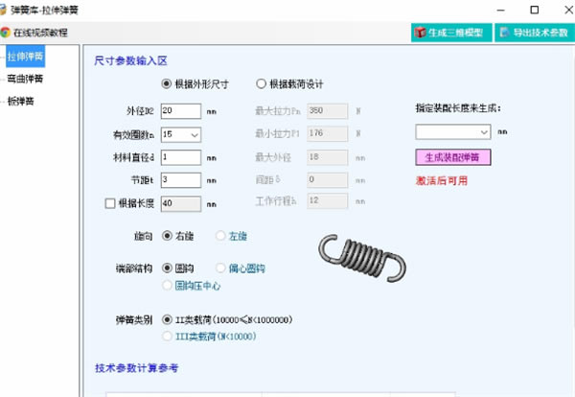Click the Chrome icon for online video tutorial
575x397 pixels.
pyautogui.click(x=5, y=33)
